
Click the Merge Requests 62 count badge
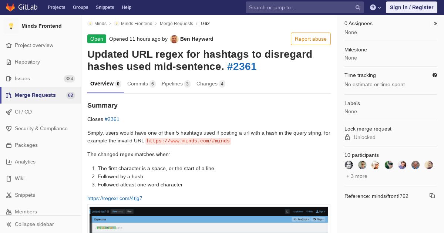tap(70, 95)
